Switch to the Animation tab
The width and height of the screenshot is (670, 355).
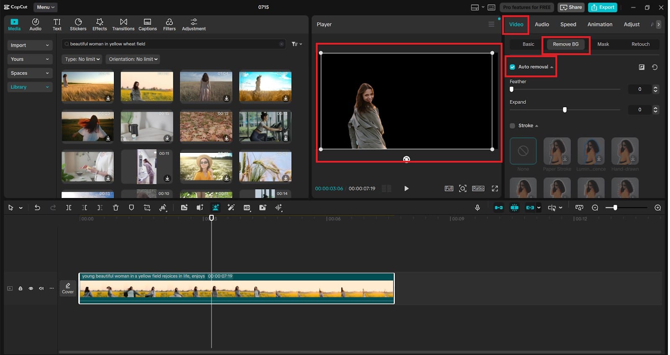coord(600,24)
